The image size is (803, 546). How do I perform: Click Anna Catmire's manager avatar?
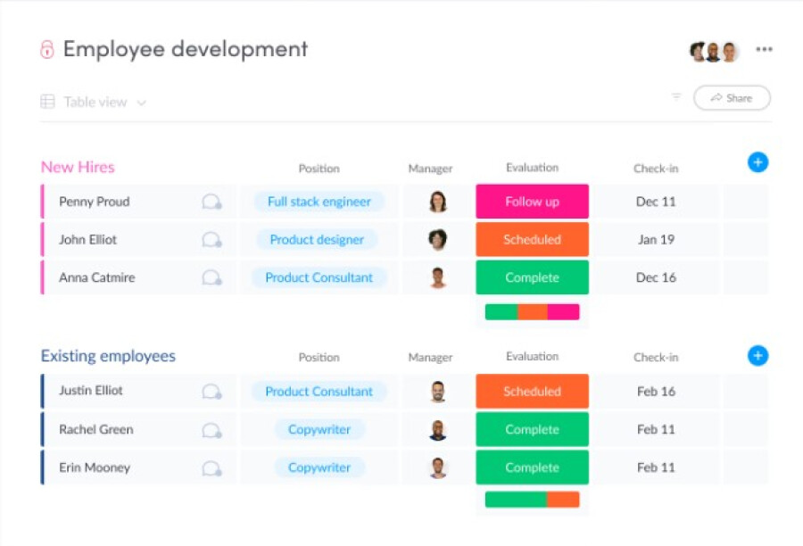[438, 277]
